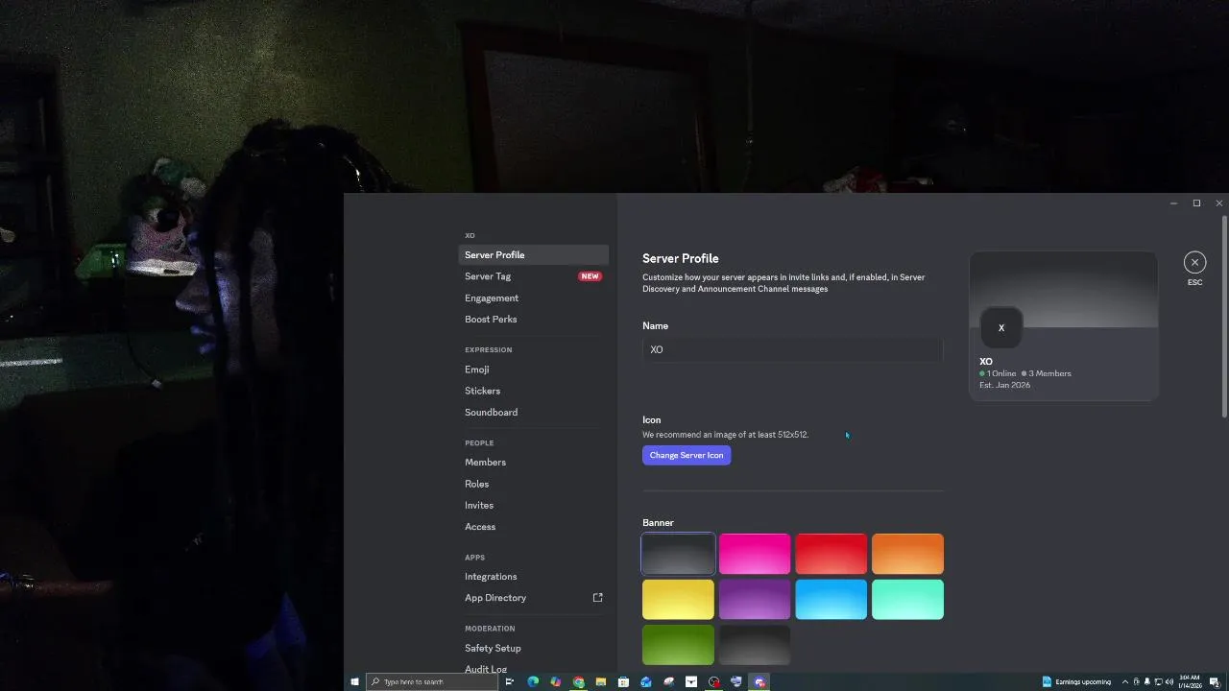Open Members page
Screen dimensions: 1229x691
[534, 463]
